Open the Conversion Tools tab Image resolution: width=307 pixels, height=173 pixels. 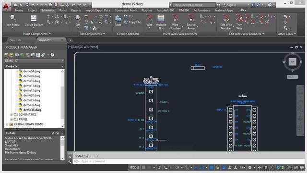tap(126, 10)
